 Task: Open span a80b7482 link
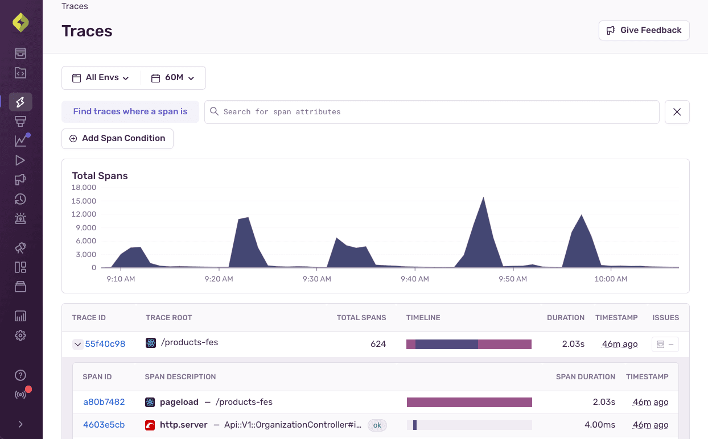104,401
